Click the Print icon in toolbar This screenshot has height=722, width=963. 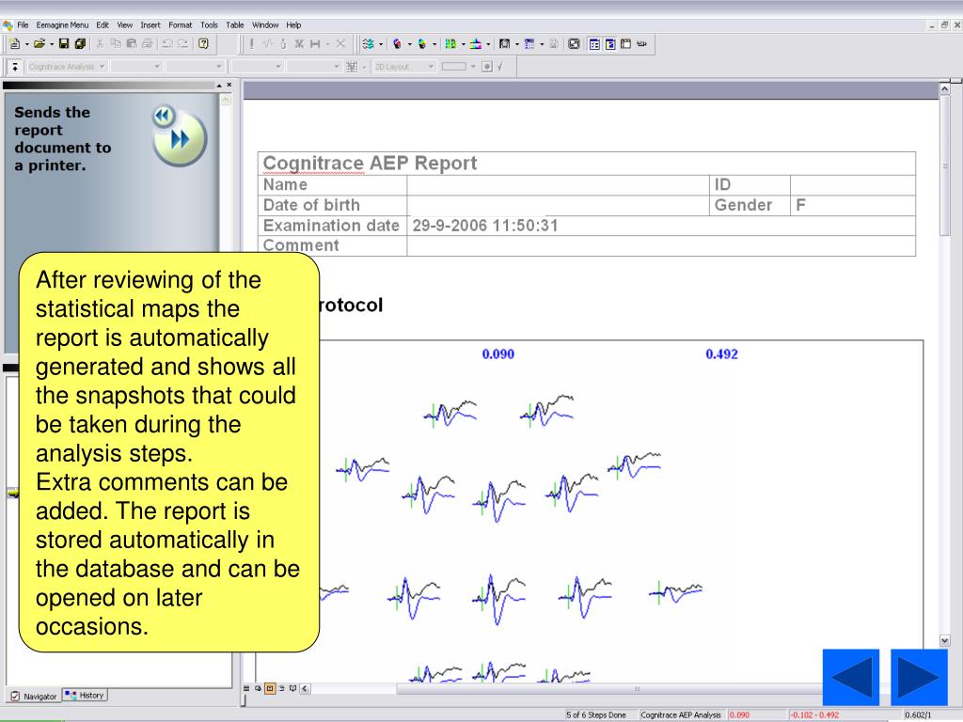coord(148,43)
